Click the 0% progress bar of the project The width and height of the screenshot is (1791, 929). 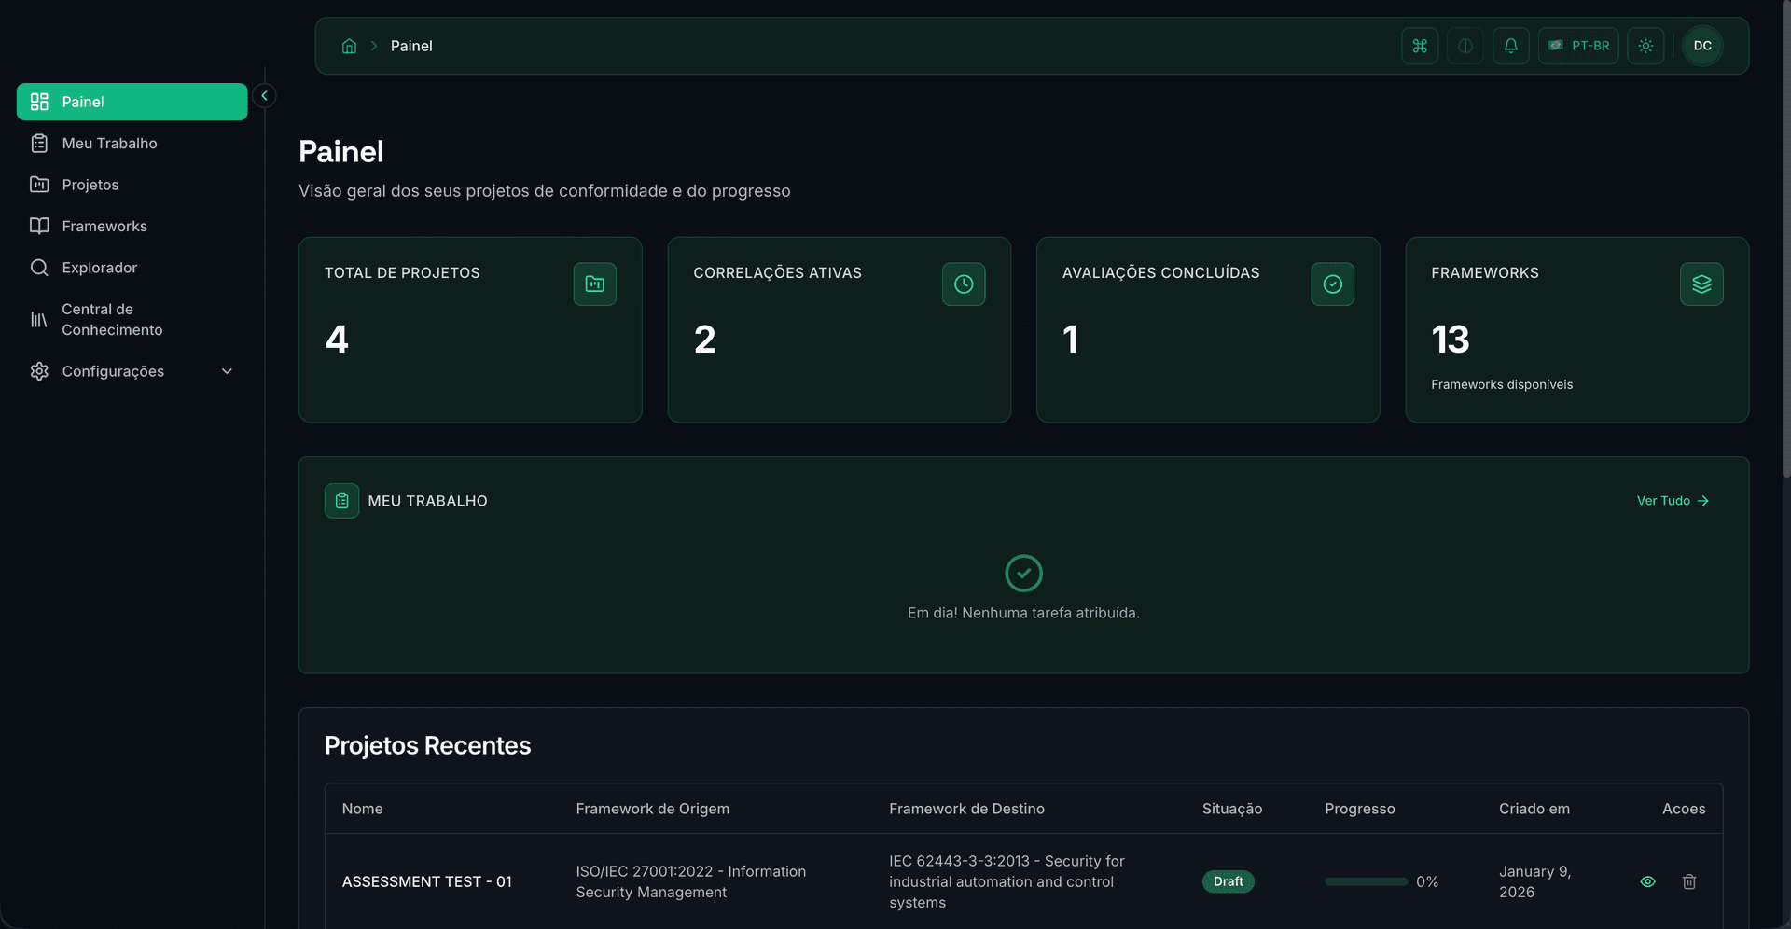click(1366, 881)
